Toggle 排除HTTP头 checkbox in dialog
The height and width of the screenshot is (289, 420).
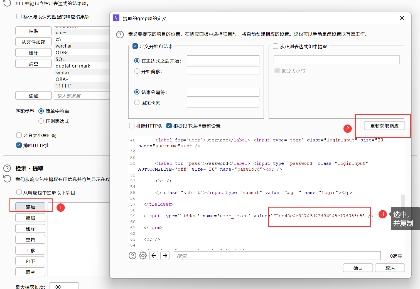tap(132, 126)
